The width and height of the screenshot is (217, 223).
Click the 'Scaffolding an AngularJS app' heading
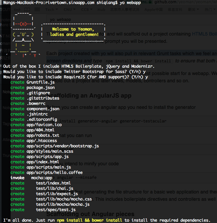point(89,96)
